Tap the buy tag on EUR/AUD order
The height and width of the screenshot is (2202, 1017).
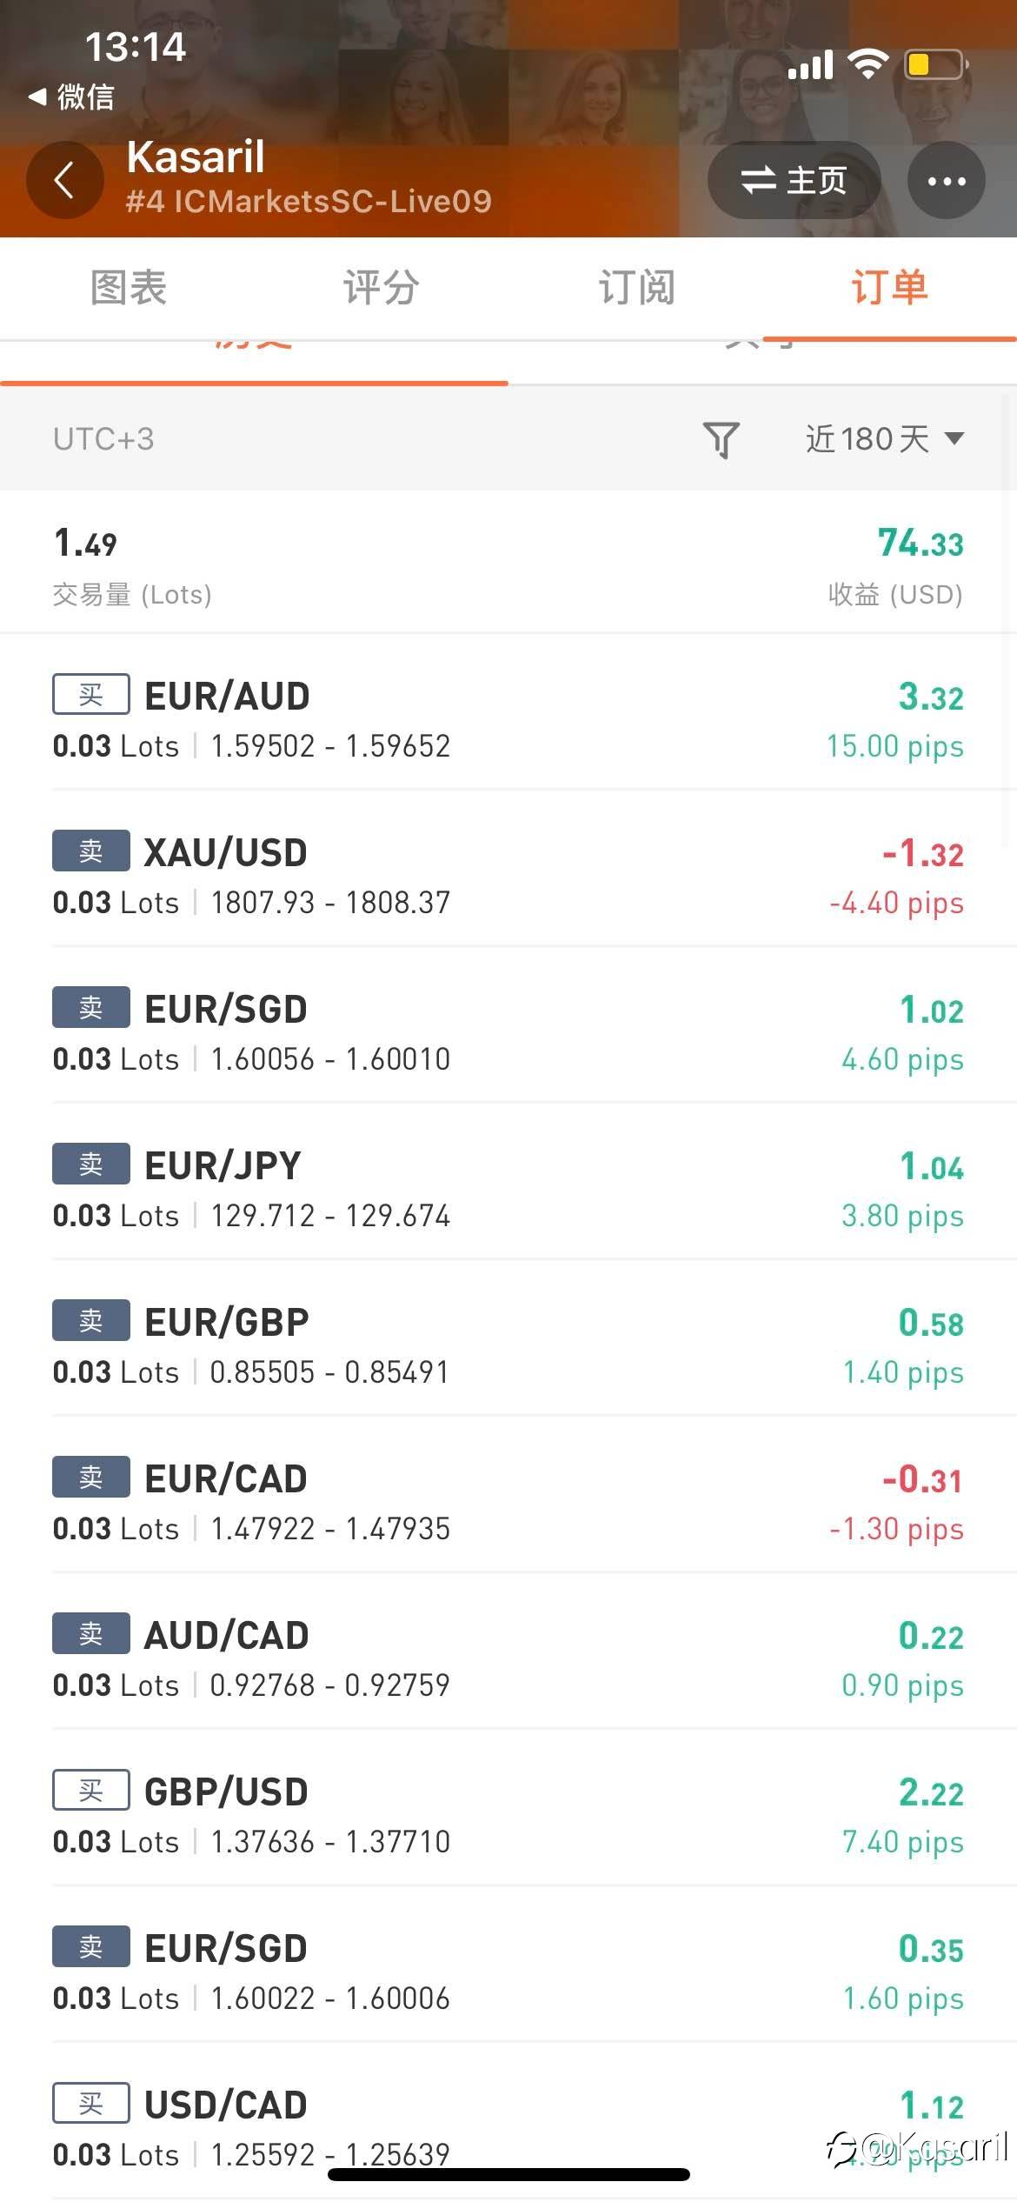[x=90, y=694]
